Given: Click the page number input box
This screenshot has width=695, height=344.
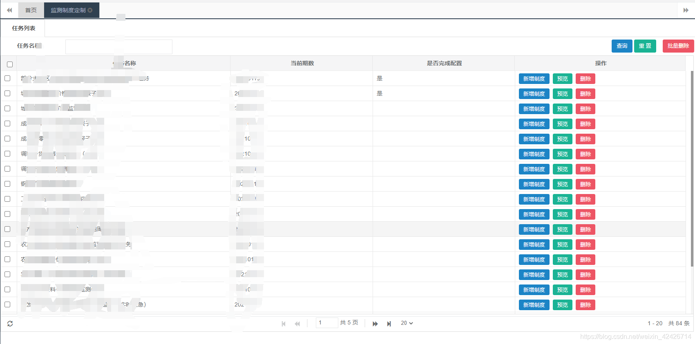Looking at the screenshot, I should (327, 323).
